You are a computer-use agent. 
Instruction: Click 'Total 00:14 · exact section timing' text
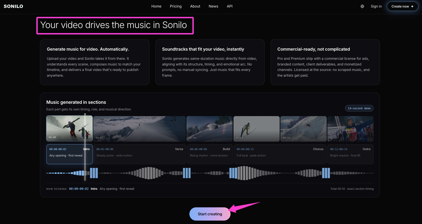(x=352, y=189)
